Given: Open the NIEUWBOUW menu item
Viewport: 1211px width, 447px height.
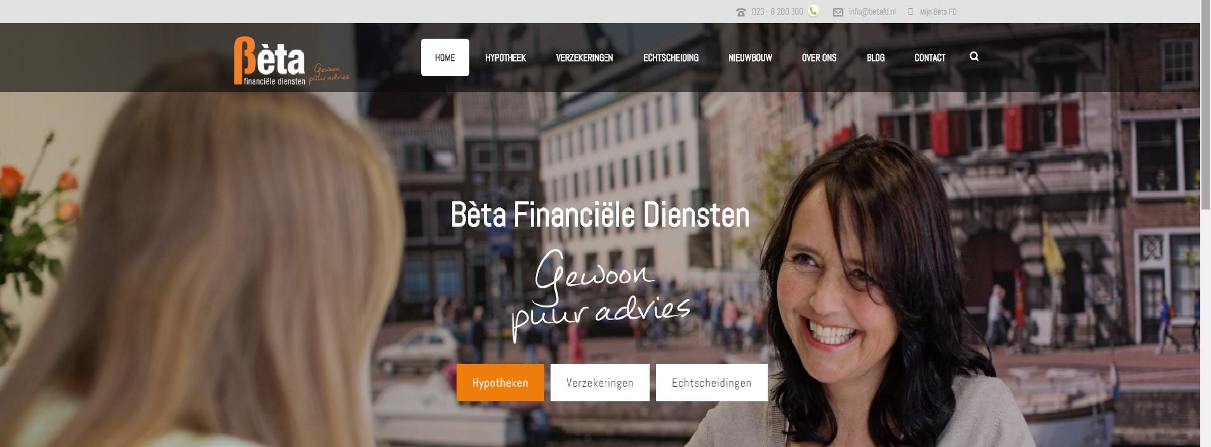Looking at the screenshot, I should coord(750,58).
